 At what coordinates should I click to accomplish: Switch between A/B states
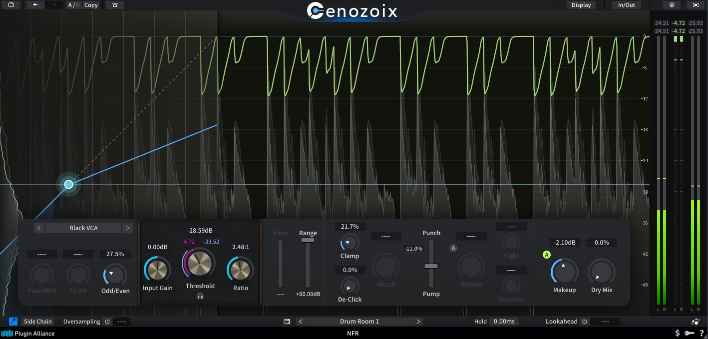74,5
